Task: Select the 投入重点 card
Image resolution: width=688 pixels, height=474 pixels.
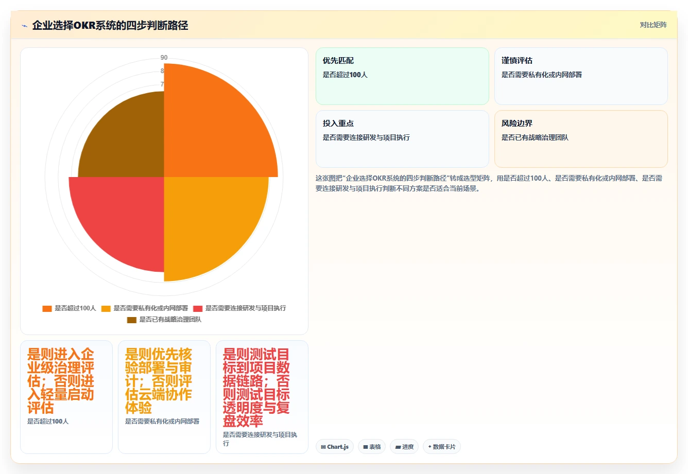Action: click(x=402, y=139)
